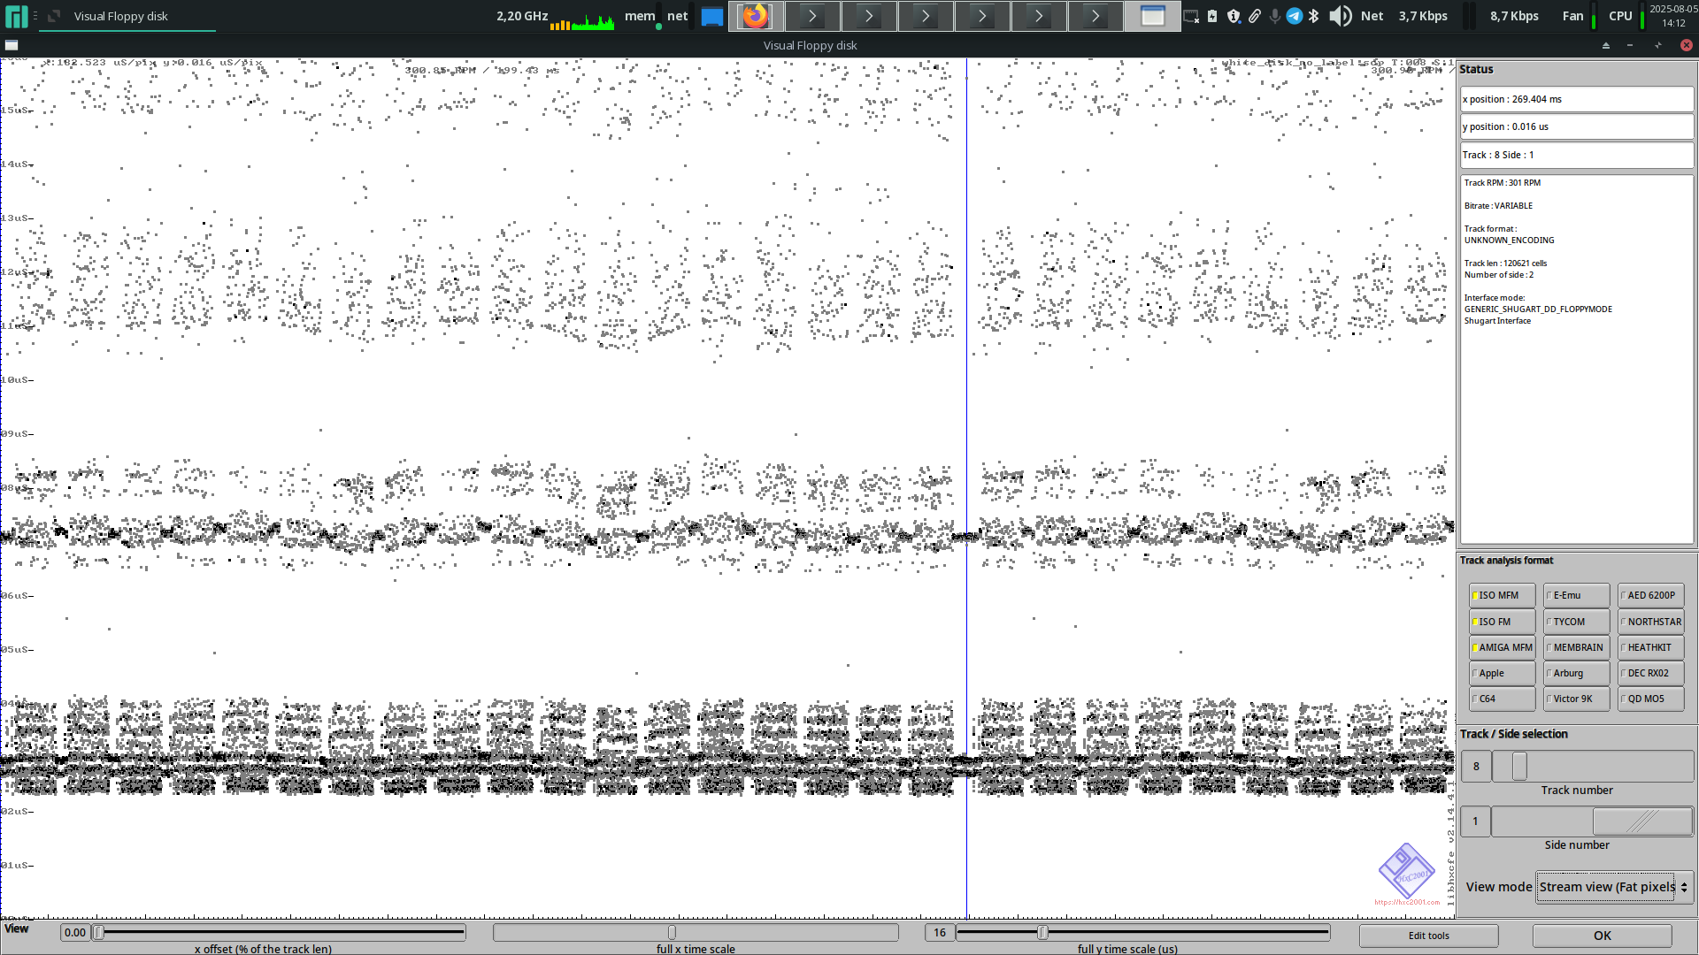Enable the DEC RX02 analysis format
1699x955 pixels.
tap(1650, 673)
